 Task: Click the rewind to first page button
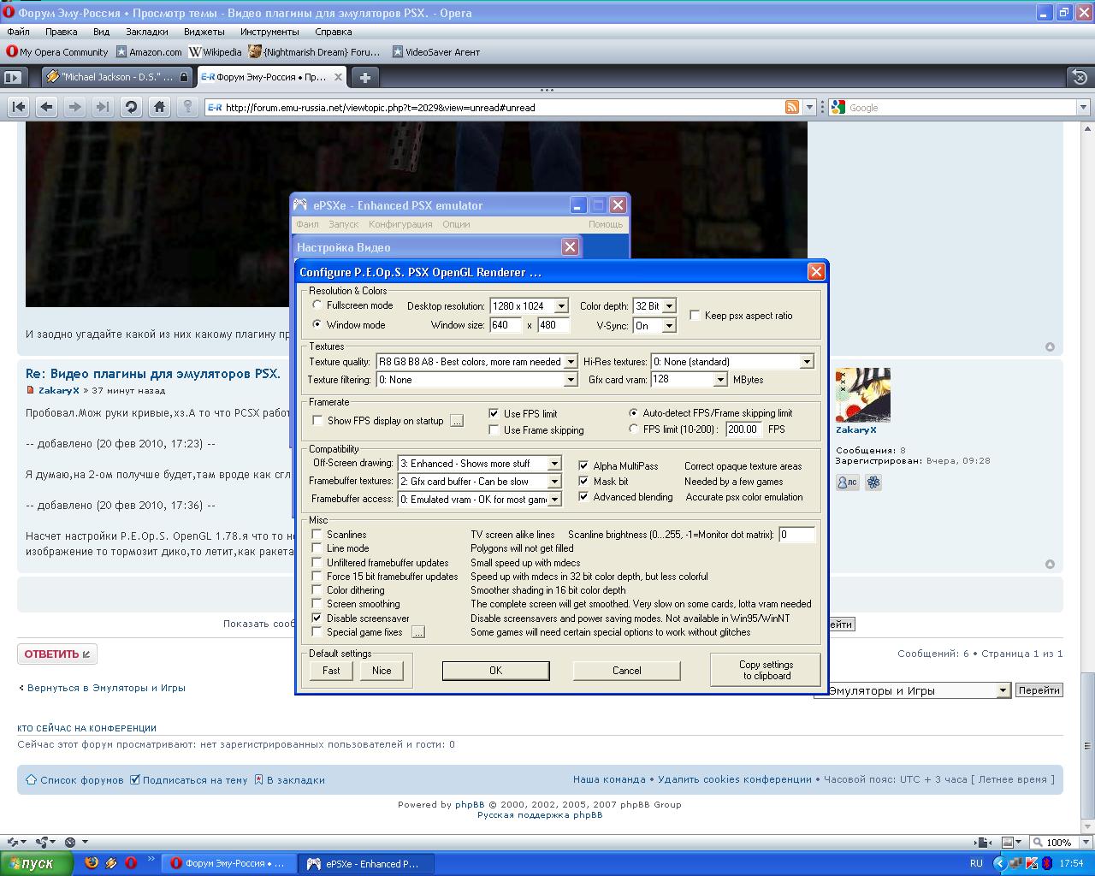tap(19, 107)
